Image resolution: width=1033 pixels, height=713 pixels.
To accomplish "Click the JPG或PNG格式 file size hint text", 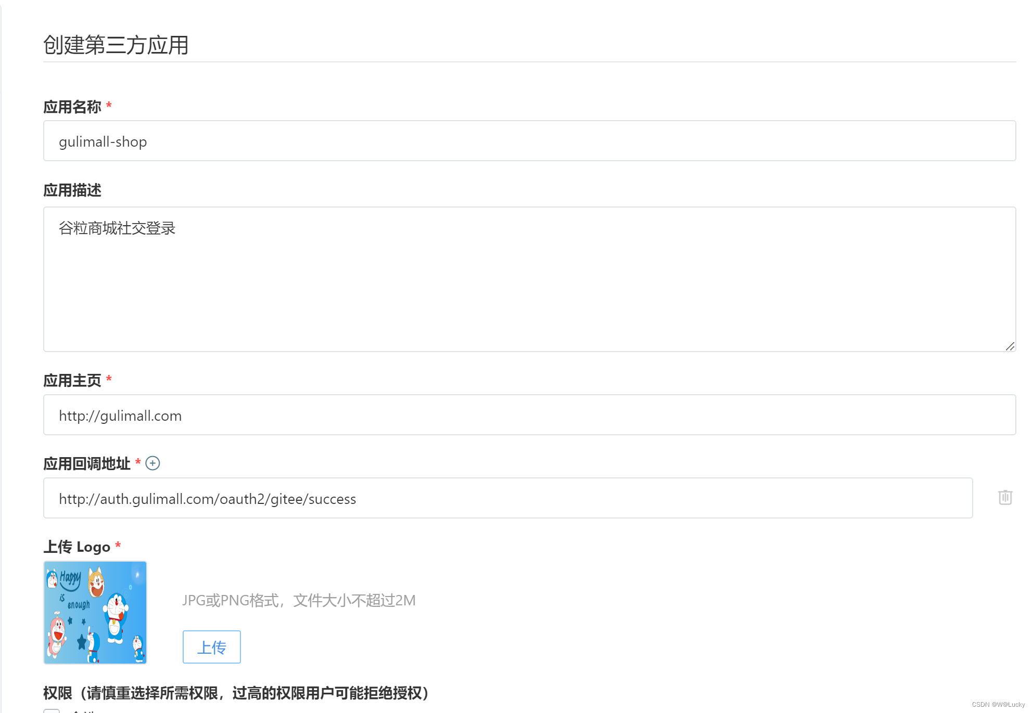I will click(299, 601).
